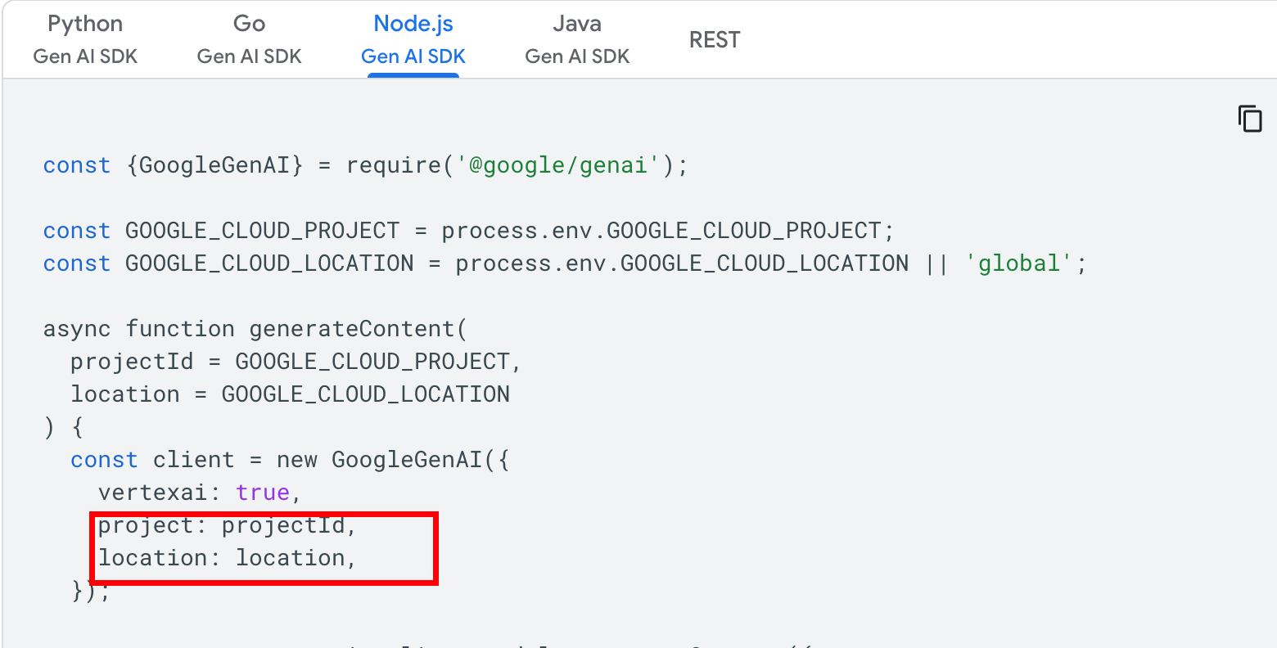Switch to the REST tab

click(715, 40)
